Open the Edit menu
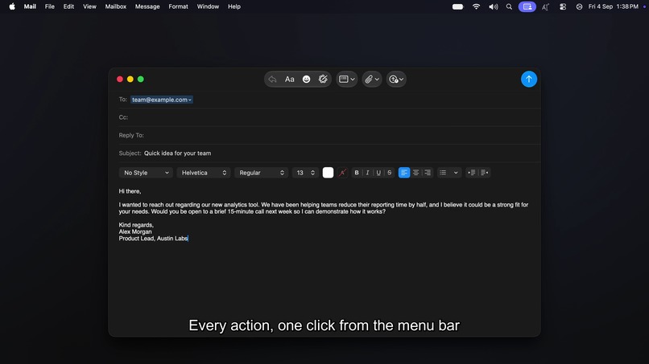Screen dimensions: 649x364 pos(68,6)
